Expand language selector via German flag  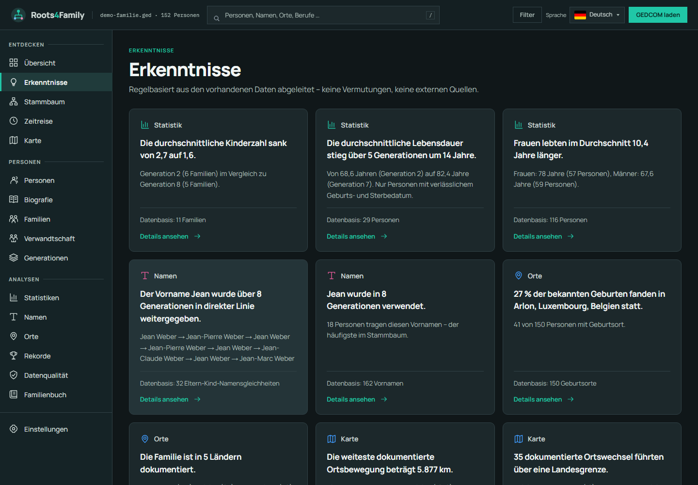[x=580, y=15]
